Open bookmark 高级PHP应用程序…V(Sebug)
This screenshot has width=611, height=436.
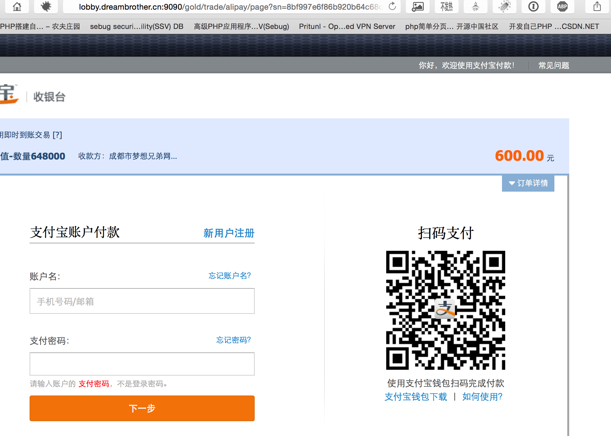(x=242, y=26)
